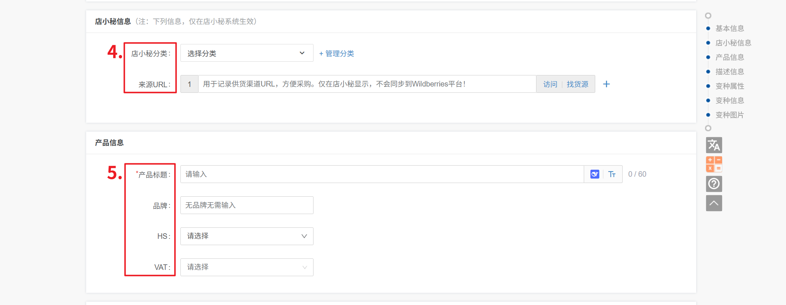Click the back-to-top arrow icon
Screen dimensions: 786x305
[x=714, y=203]
